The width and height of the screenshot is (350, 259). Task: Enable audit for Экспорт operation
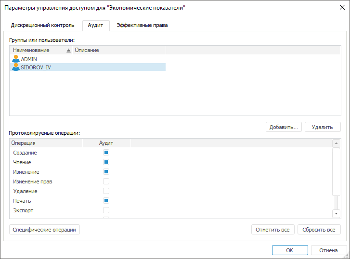pyautogui.click(x=106, y=210)
